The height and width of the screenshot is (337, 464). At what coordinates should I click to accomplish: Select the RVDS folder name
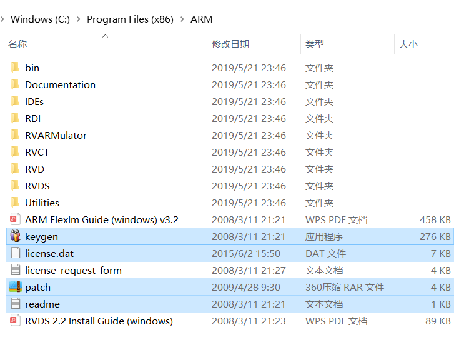(x=37, y=186)
